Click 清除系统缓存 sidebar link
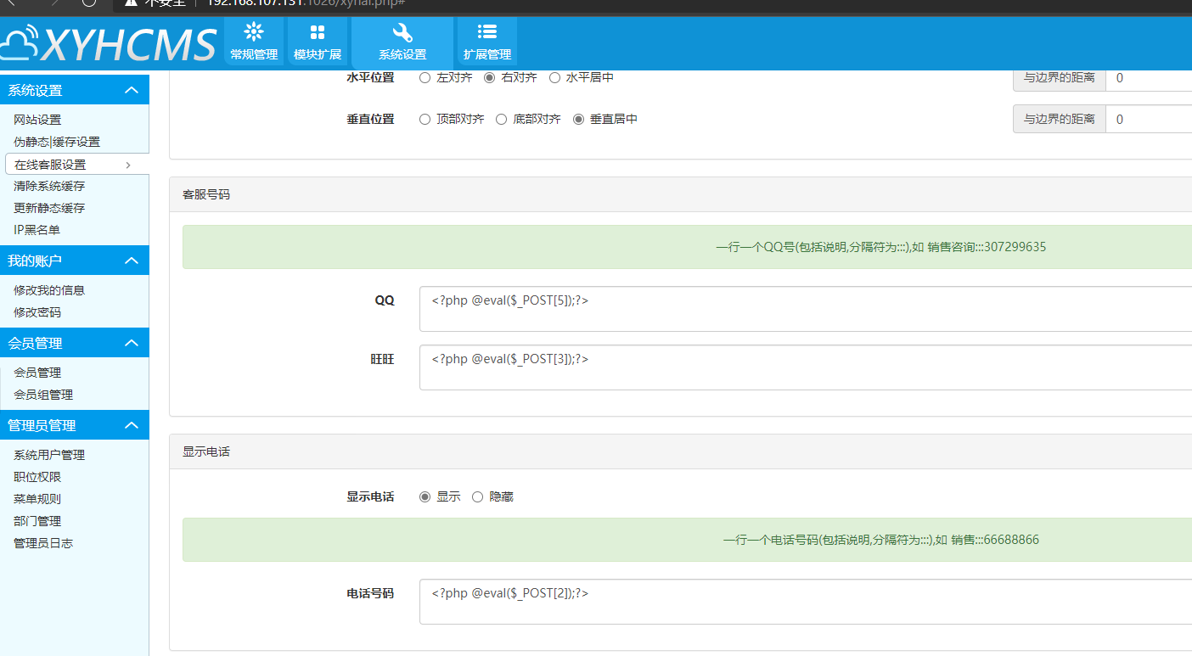1192x656 pixels. pos(49,186)
